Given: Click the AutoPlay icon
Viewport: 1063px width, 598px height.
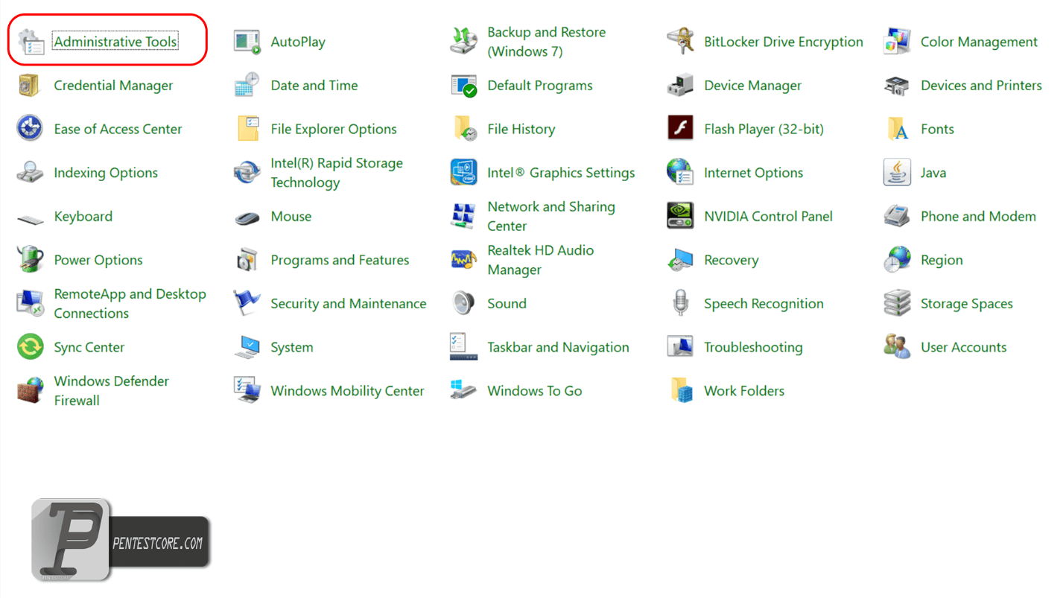Looking at the screenshot, I should [x=247, y=42].
